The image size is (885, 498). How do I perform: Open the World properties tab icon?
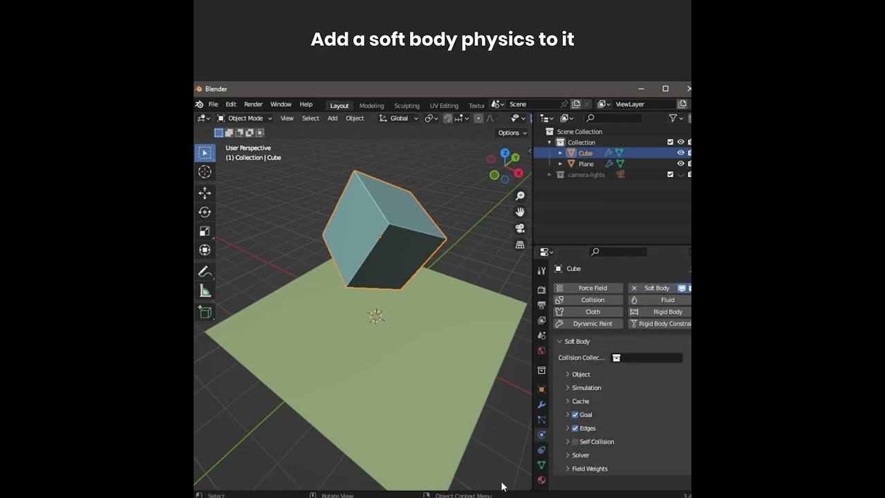pos(541,351)
